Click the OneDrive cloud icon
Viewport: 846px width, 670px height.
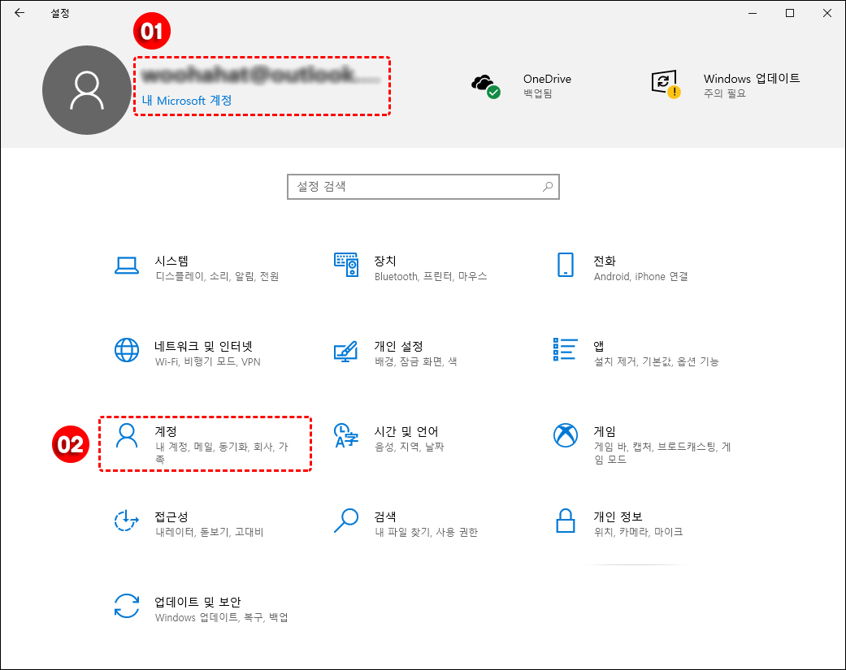[x=485, y=86]
